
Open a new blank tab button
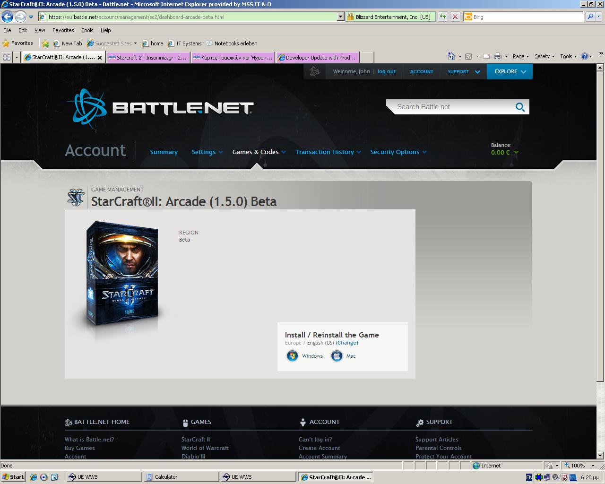tap(367, 57)
